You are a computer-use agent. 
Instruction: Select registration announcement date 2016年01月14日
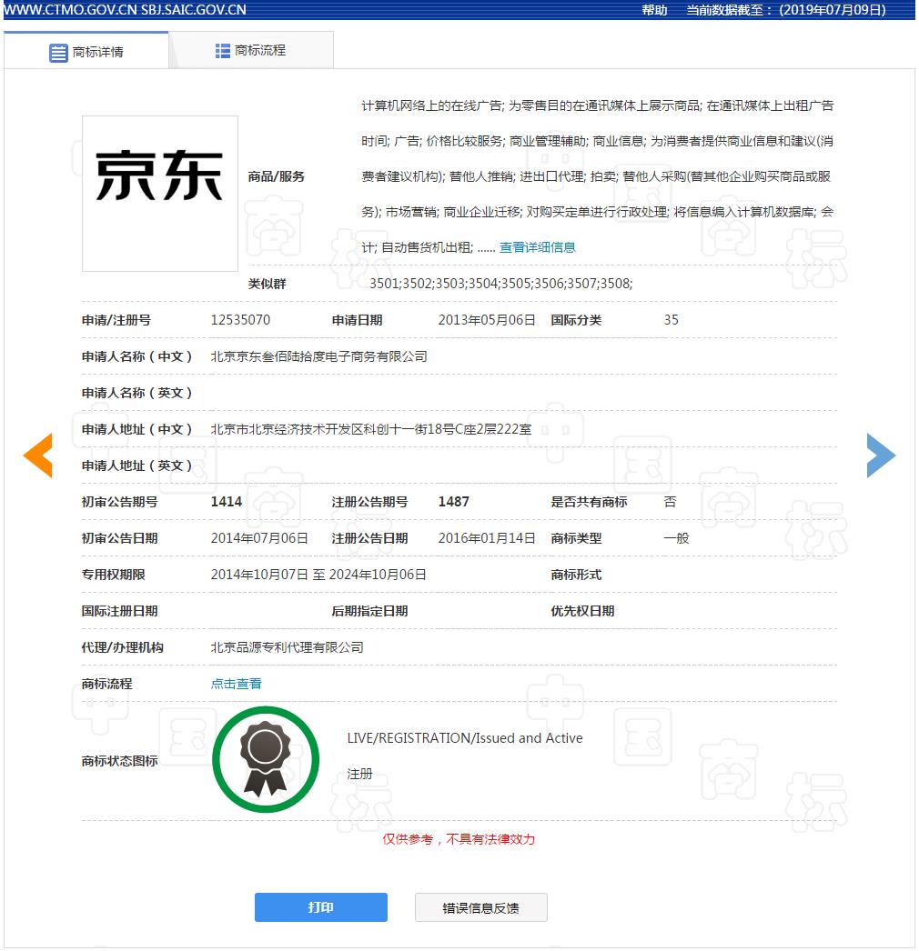[487, 538]
